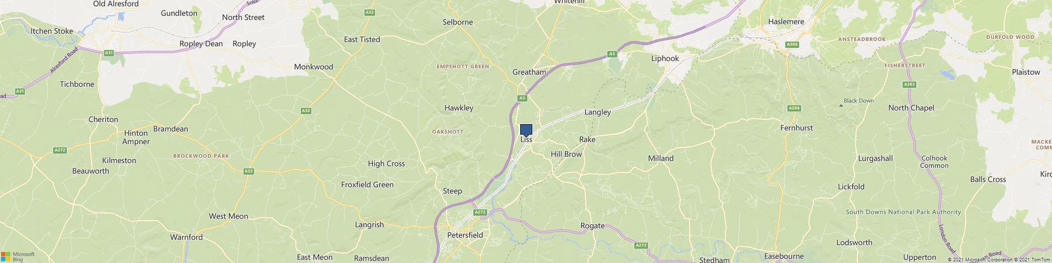Click the Hawkley village label
1052x263 pixels.
[459, 108]
